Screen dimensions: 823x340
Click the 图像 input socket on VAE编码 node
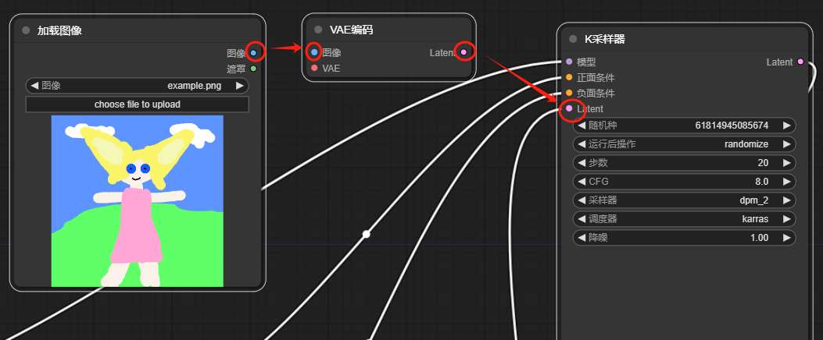(x=314, y=52)
